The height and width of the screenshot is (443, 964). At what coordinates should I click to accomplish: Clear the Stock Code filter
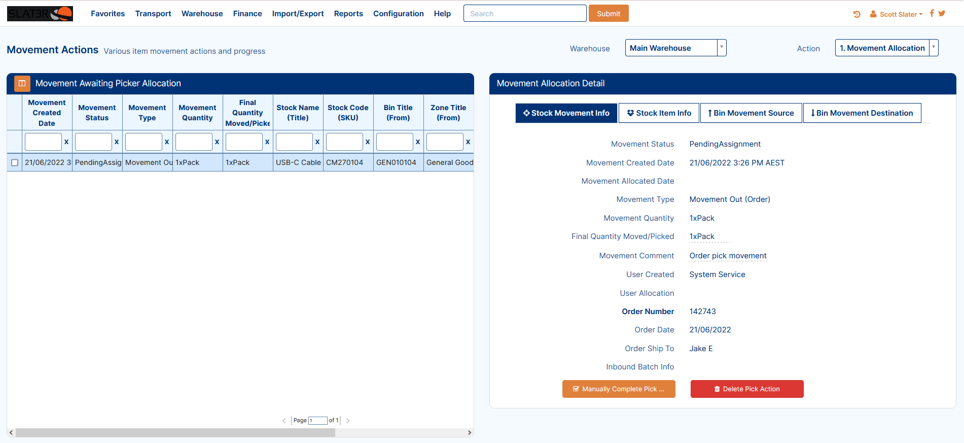tap(368, 142)
